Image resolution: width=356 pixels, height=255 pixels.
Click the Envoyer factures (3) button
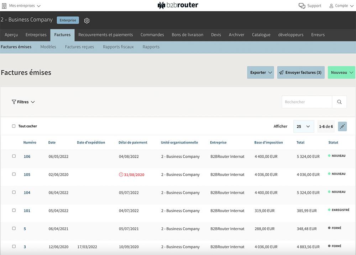(301, 72)
